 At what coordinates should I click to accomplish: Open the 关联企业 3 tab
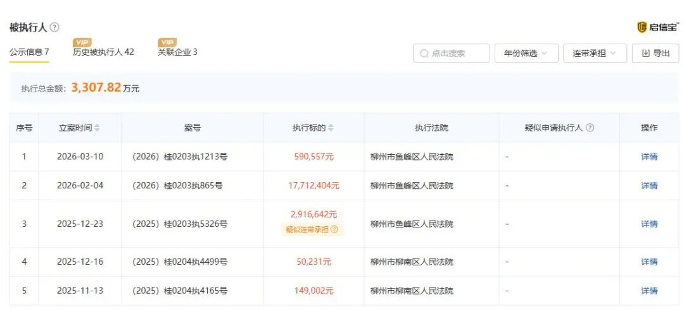177,52
